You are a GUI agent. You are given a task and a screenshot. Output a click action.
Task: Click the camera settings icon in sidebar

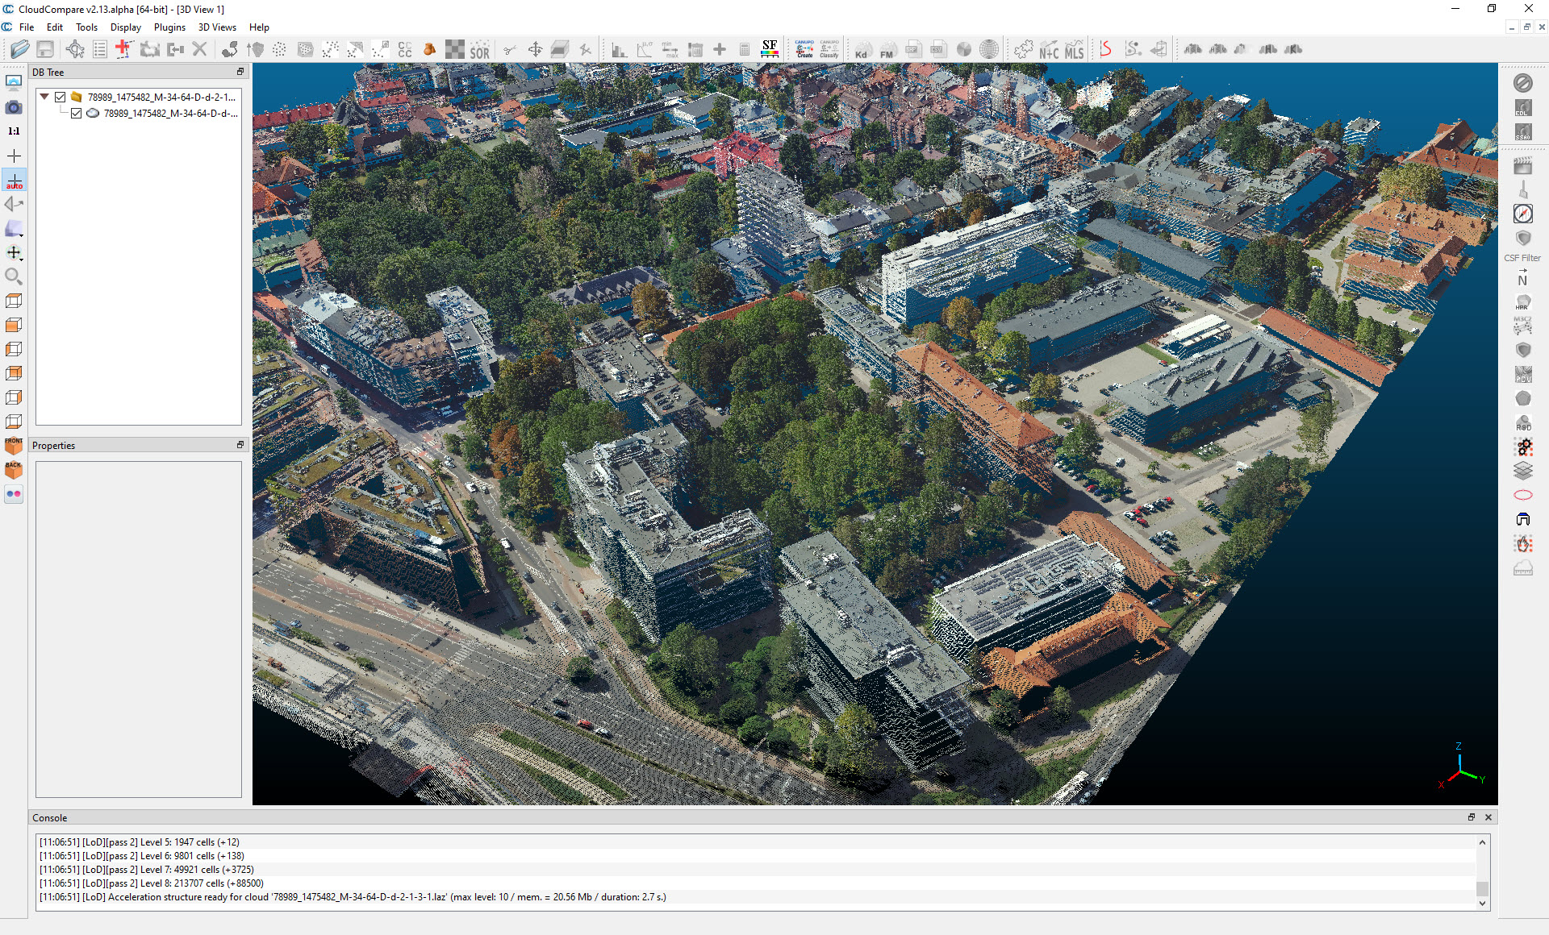click(x=14, y=107)
